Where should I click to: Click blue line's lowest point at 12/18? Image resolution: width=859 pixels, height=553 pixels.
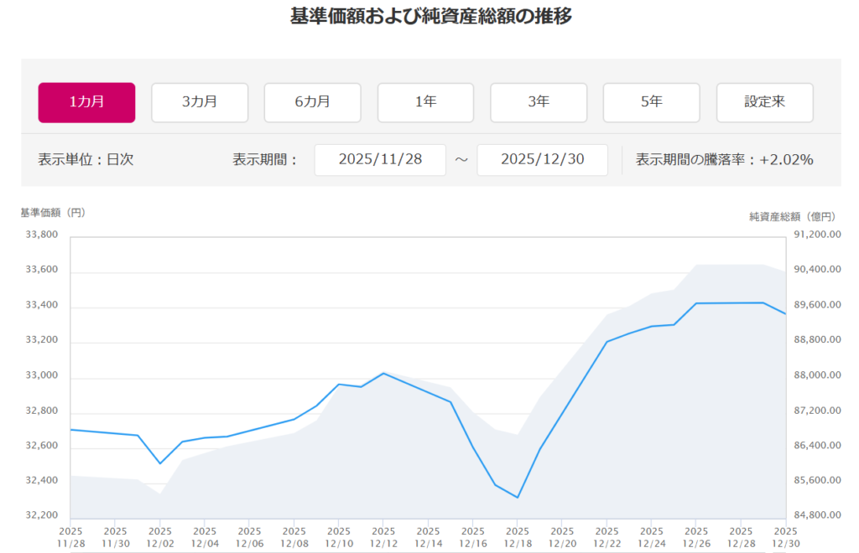point(518,498)
